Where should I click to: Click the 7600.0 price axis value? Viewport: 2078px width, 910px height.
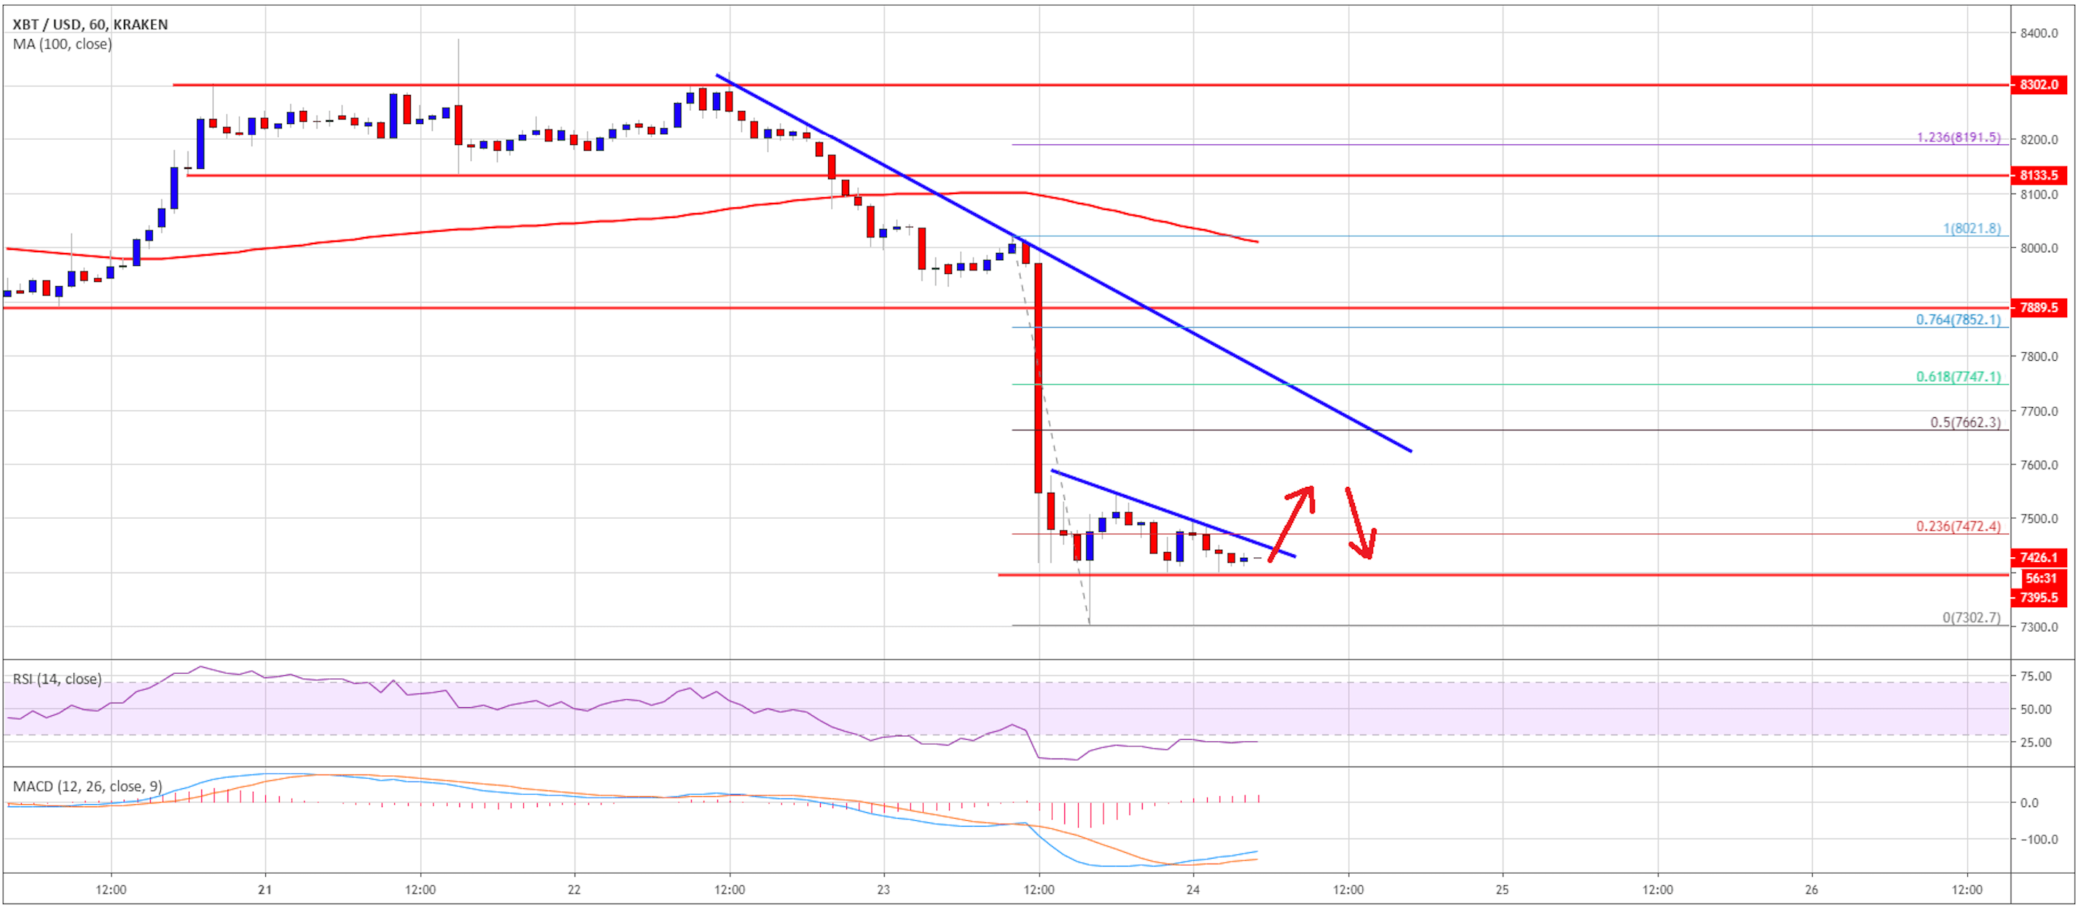click(2038, 464)
